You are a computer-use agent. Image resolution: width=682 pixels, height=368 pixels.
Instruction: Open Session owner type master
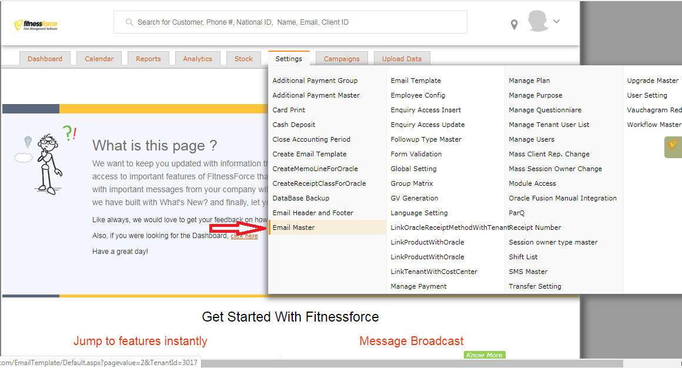[x=553, y=242]
